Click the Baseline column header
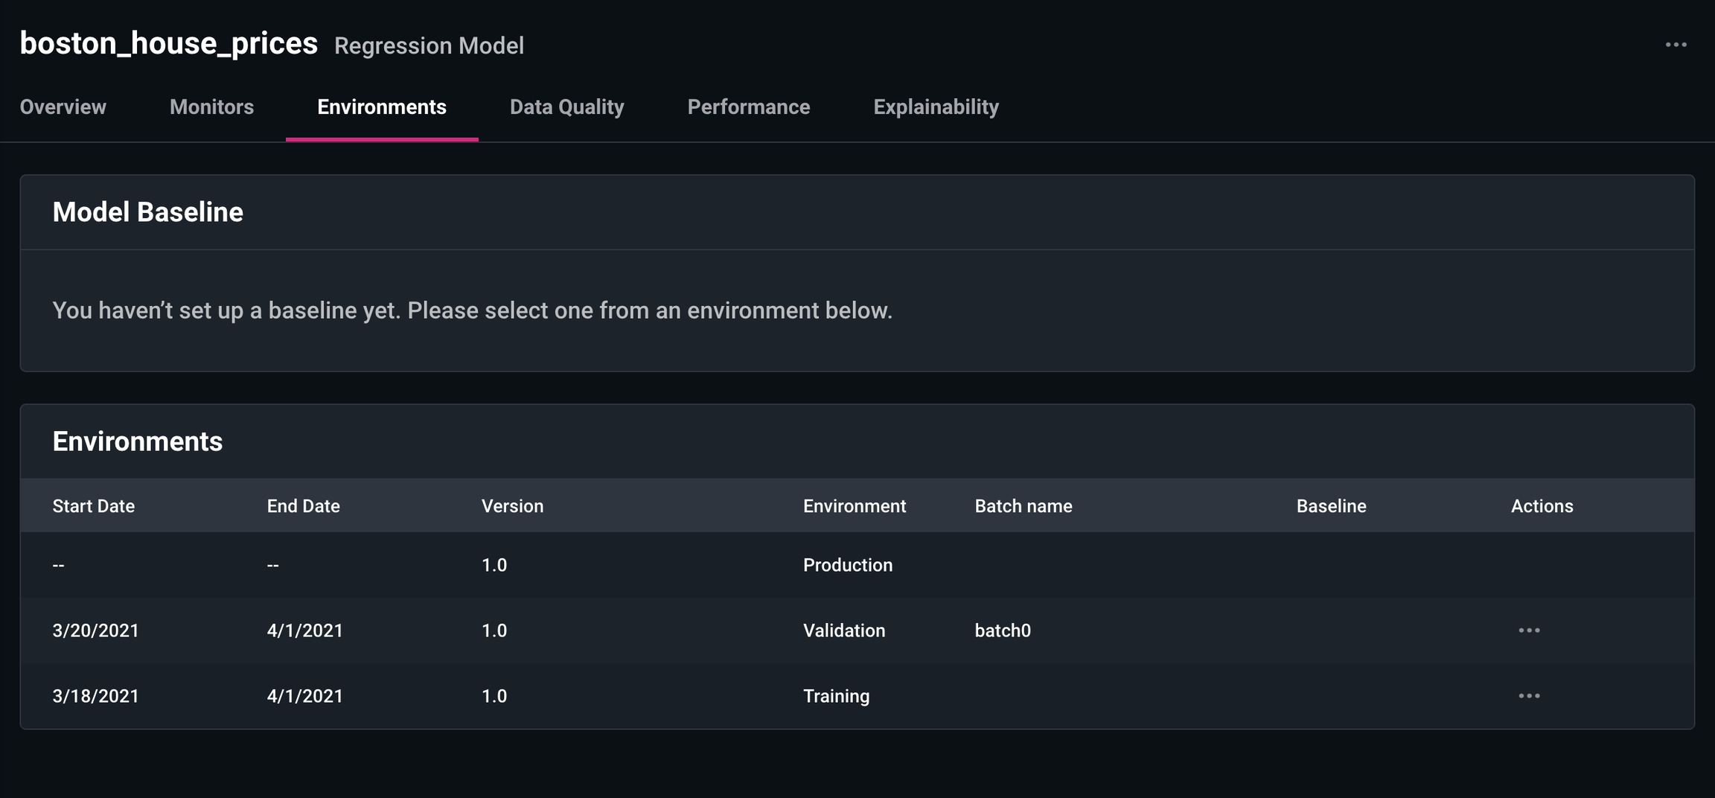Viewport: 1715px width, 798px height. tap(1331, 506)
